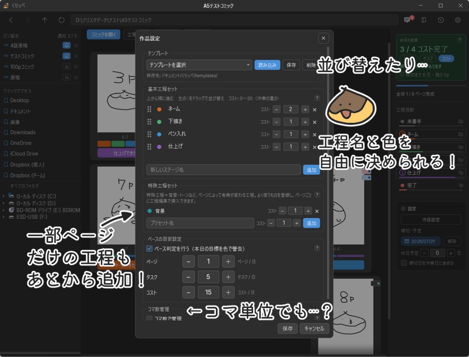Image resolution: width=469 pixels, height=357 pixels.
Task: Increase ネーム cost with plus button
Action: pos(305,109)
